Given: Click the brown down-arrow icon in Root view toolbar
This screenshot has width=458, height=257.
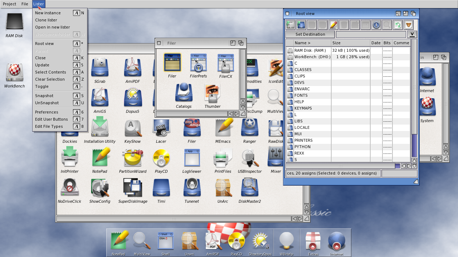Looking at the screenshot, I should click(x=408, y=25).
